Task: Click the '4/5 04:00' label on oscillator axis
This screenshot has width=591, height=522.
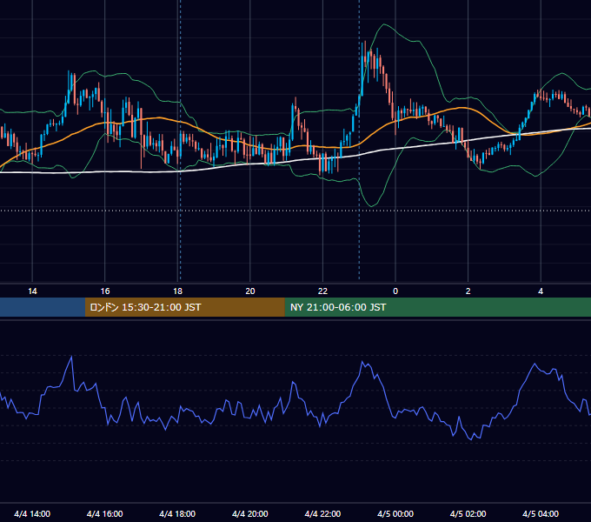Action: 541,513
